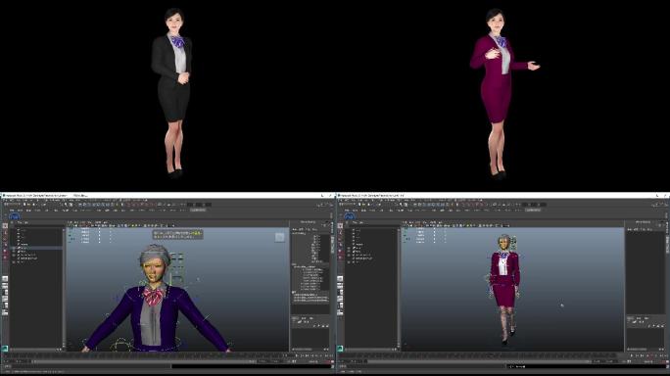670x376 pixels.
Task: Open the menu set dropdown in left Maya status line
Action: [x=12, y=205]
